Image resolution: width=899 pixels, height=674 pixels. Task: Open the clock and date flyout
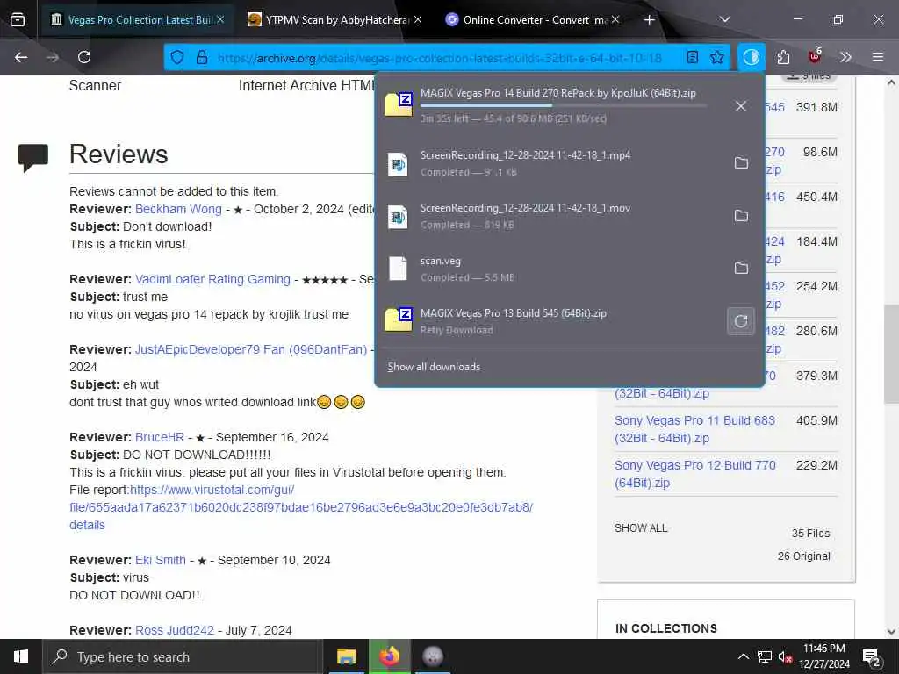[823, 656]
